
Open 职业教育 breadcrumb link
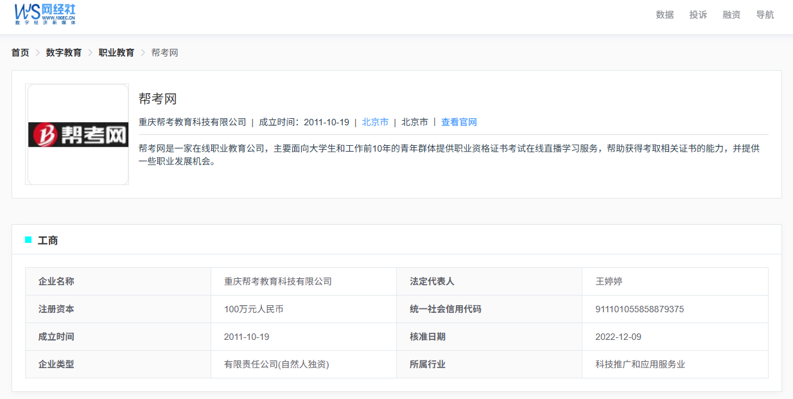pyautogui.click(x=116, y=53)
